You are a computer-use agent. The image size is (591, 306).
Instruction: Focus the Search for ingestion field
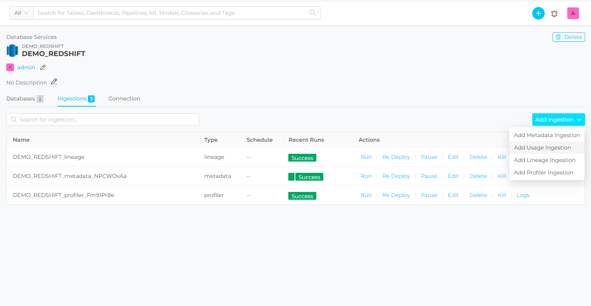point(103,120)
